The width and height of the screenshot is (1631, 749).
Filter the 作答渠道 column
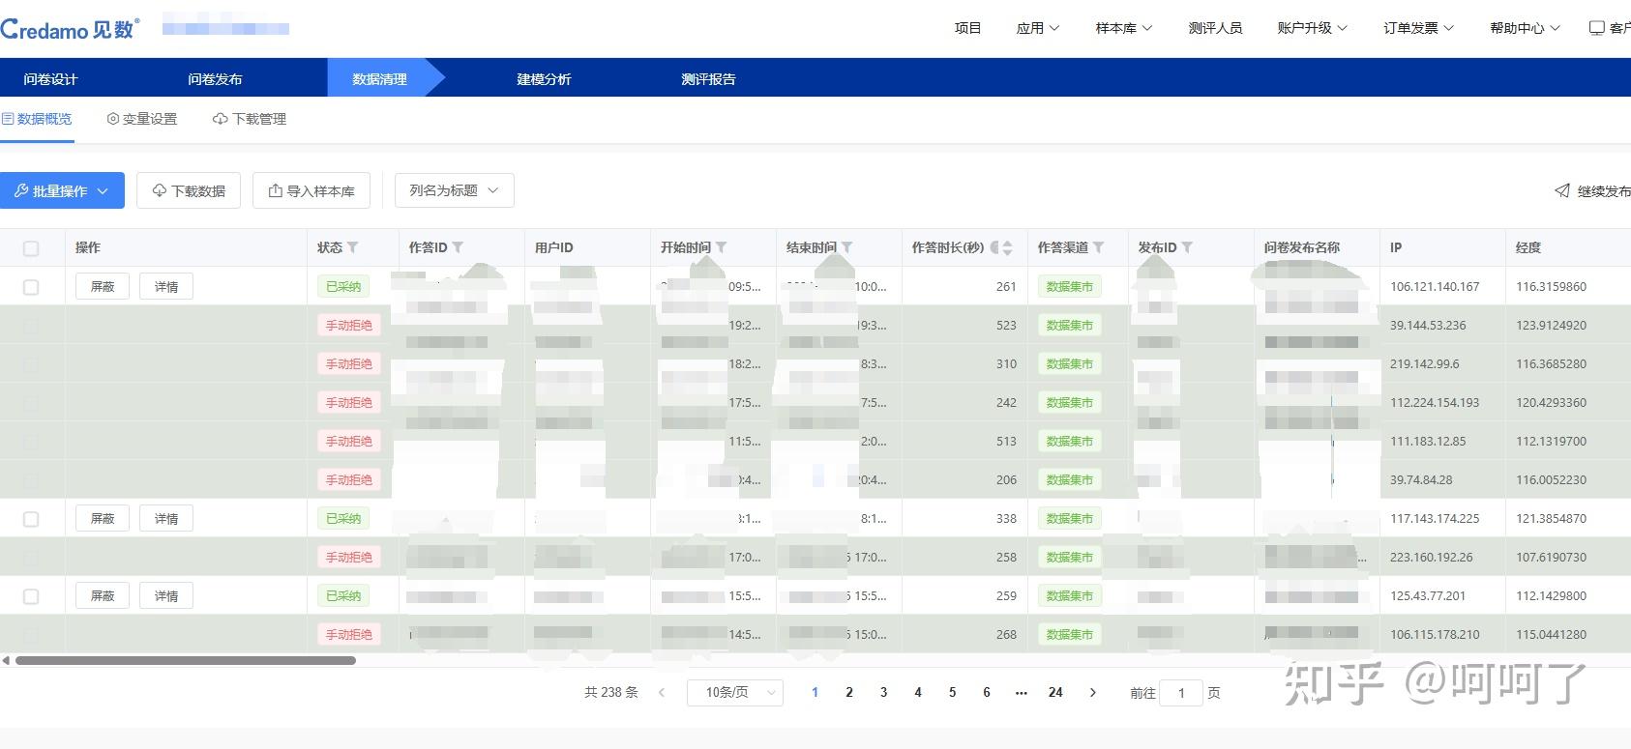click(1098, 248)
